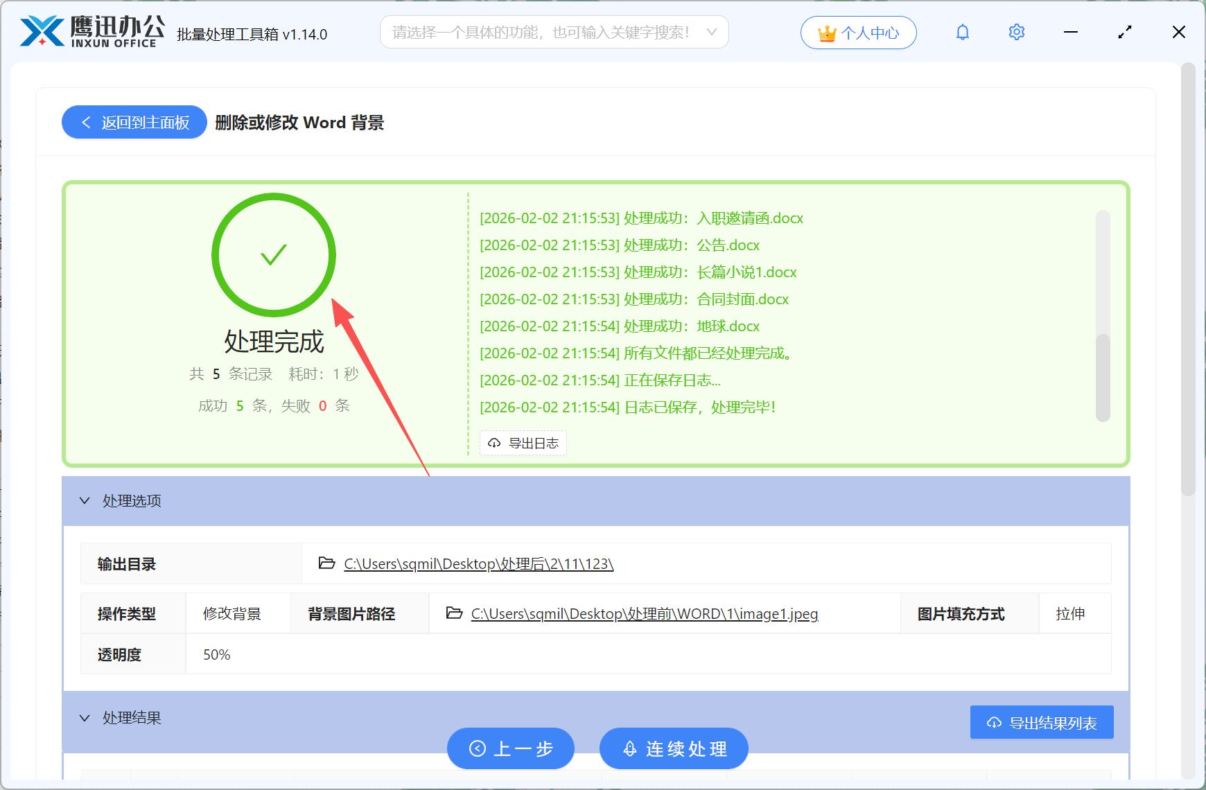Click the green checkmark success circle
The height and width of the screenshot is (790, 1206).
pos(273,255)
